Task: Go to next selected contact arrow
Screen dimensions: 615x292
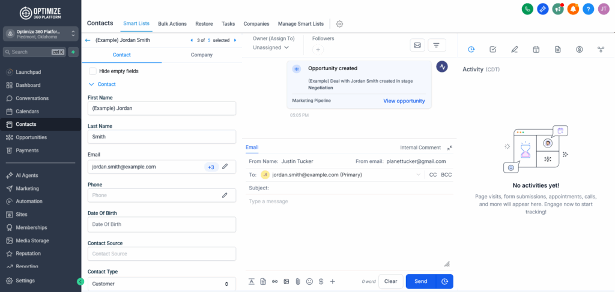Action: tap(235, 40)
